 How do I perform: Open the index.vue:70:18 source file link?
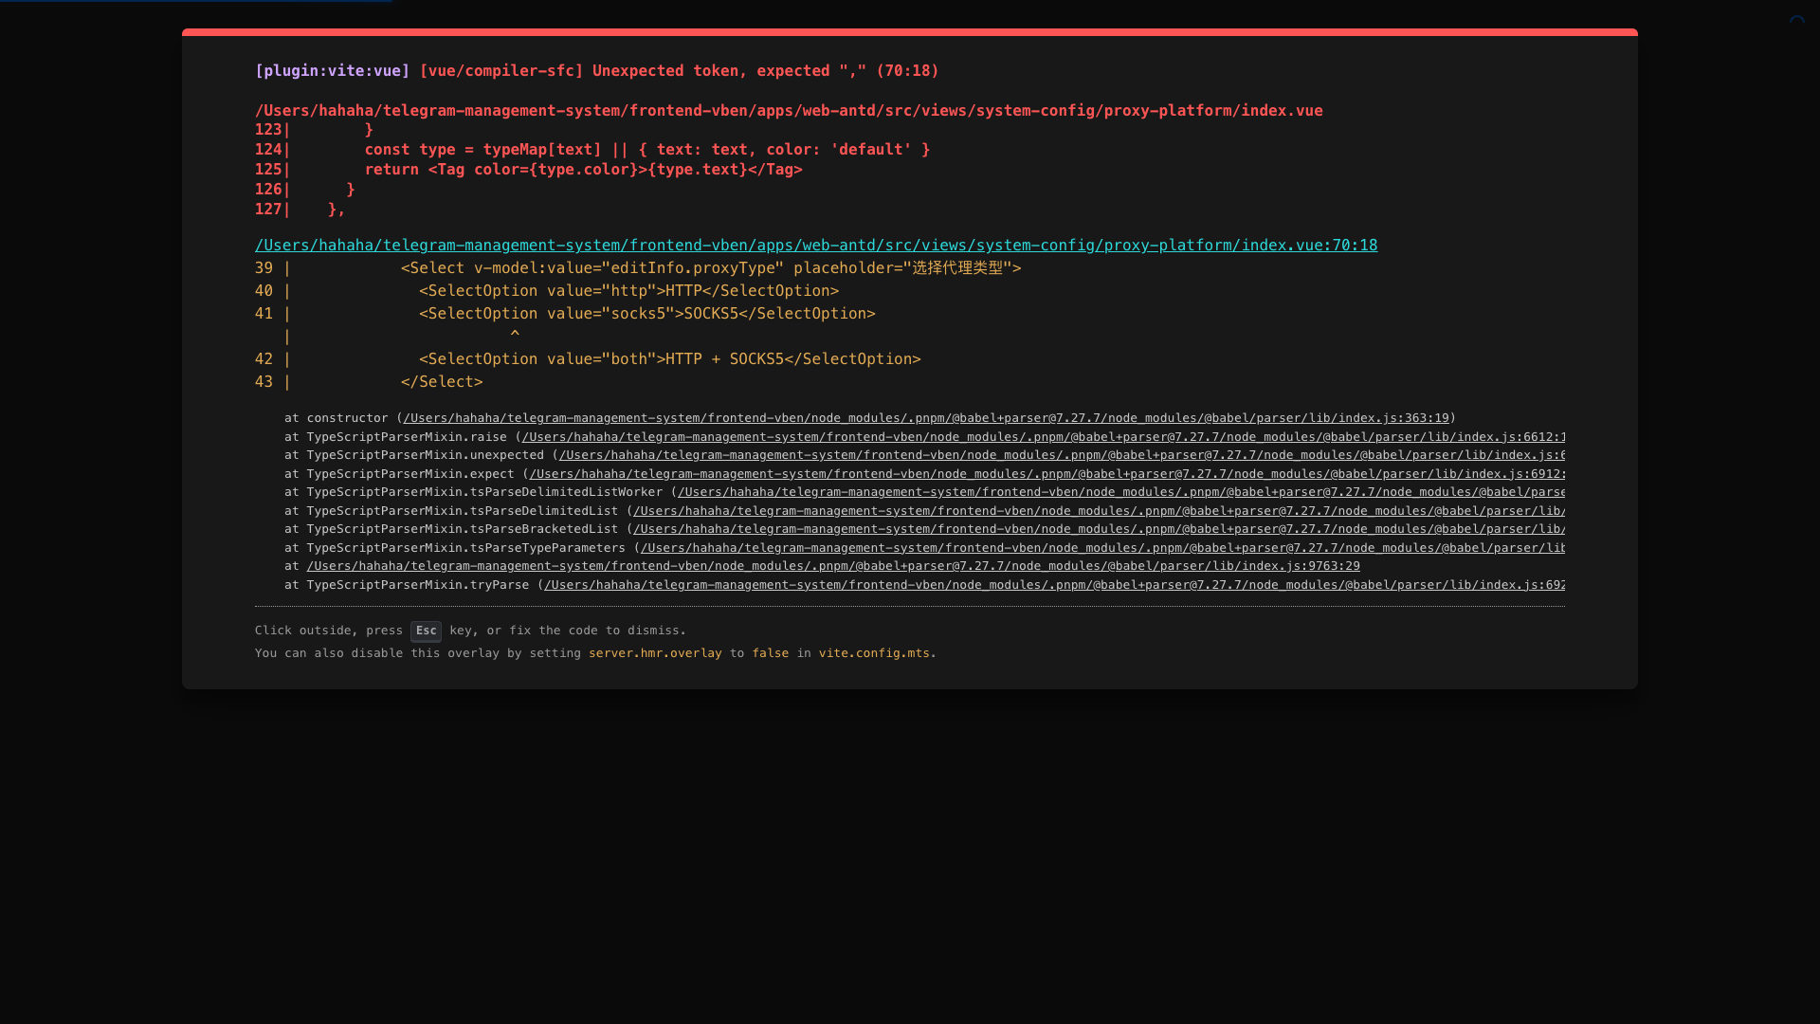click(x=815, y=246)
